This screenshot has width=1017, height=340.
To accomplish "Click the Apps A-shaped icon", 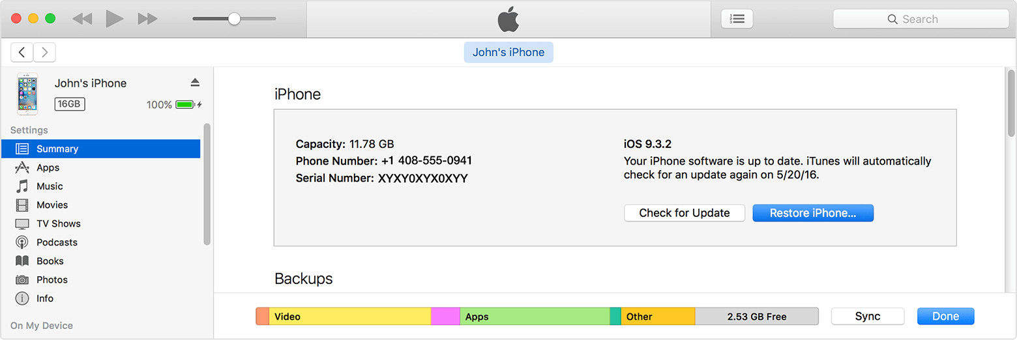I will point(22,167).
